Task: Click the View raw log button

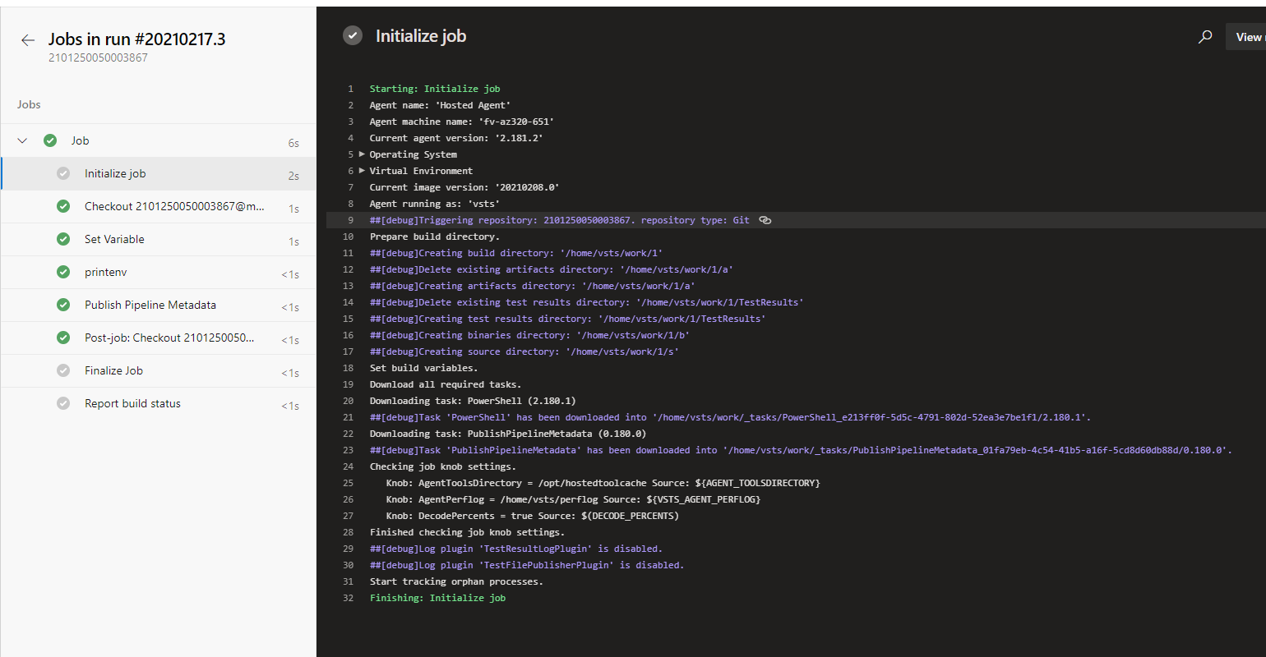Action: (x=1245, y=37)
